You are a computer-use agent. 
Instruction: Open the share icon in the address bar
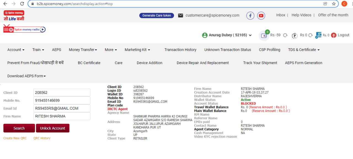coord(325,4)
